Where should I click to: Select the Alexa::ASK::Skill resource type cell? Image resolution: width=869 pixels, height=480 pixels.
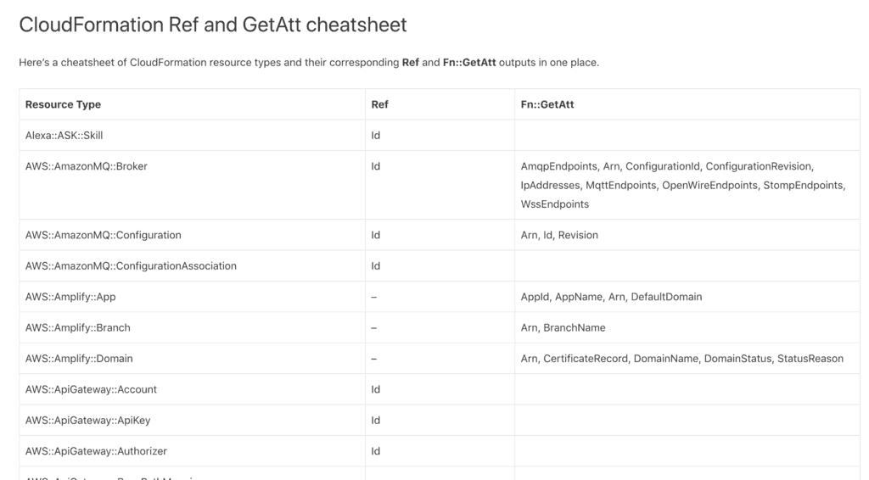pyautogui.click(x=64, y=136)
